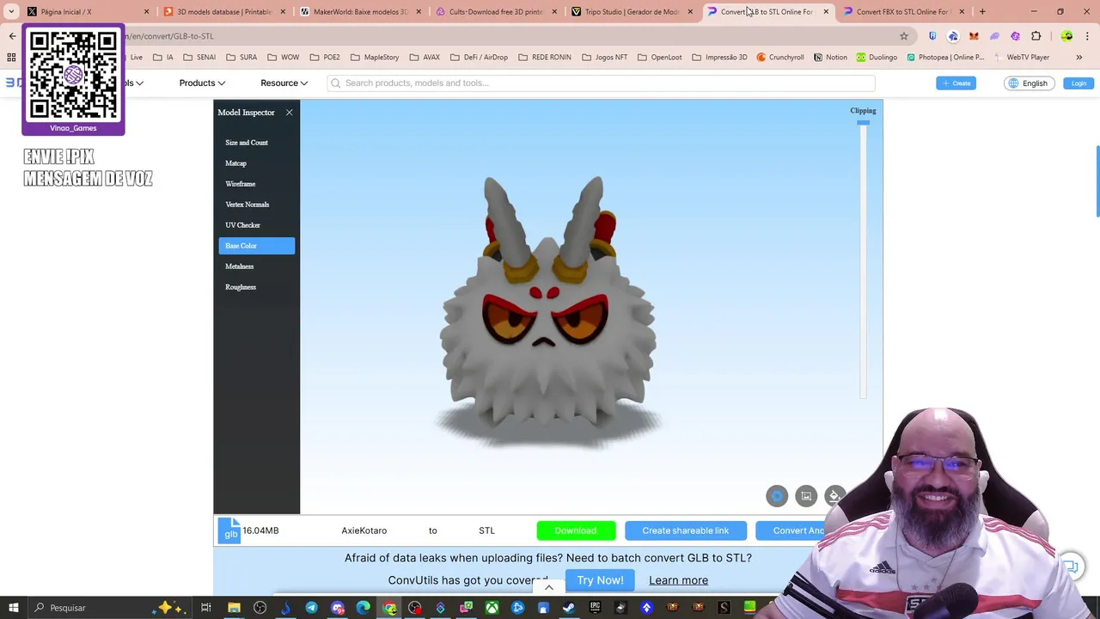Show Vertex Normals view
1100x619 pixels.
tap(256, 205)
